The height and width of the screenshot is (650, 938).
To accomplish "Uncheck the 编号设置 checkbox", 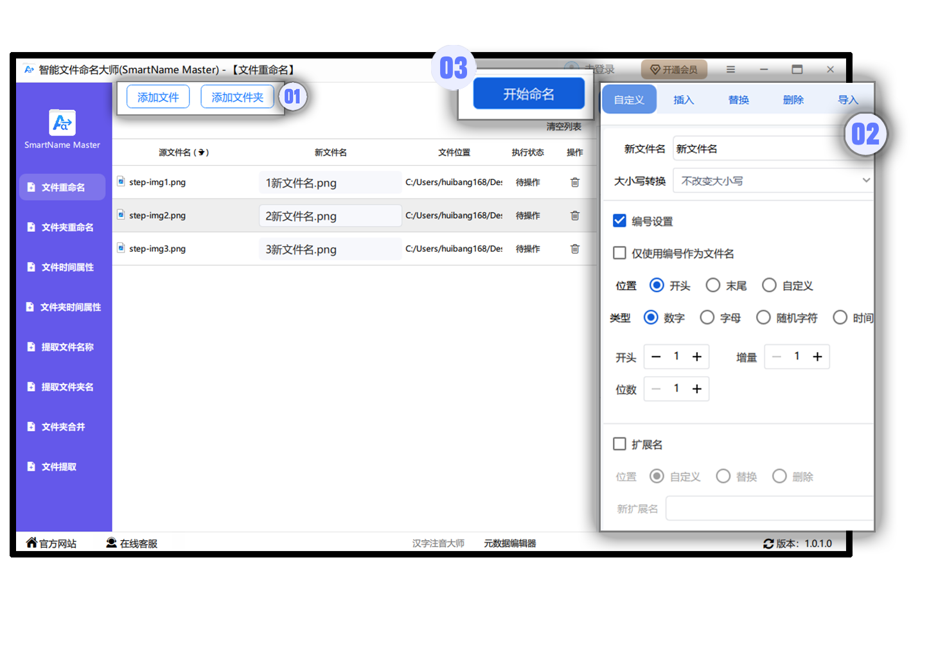I will pyautogui.click(x=619, y=221).
